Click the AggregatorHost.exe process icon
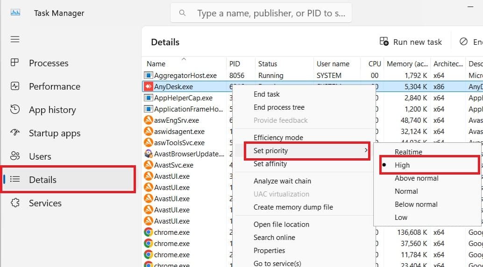483x267 pixels. point(149,76)
